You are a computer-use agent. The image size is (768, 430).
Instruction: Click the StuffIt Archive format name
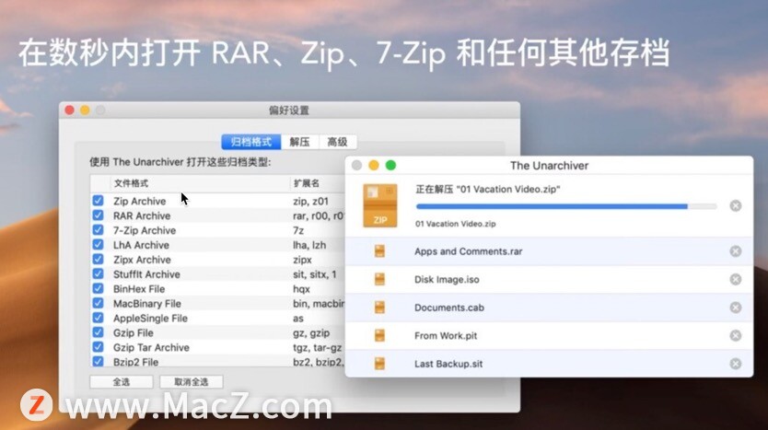pos(146,274)
